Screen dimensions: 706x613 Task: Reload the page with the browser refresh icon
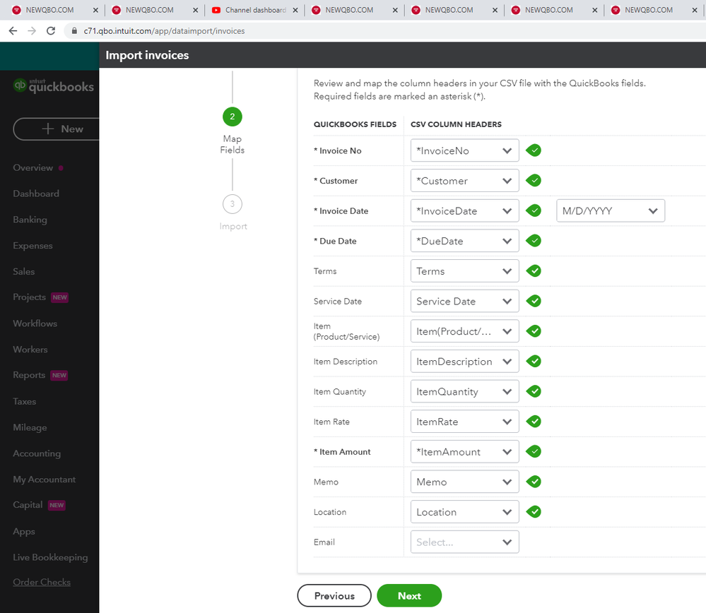[x=51, y=31]
